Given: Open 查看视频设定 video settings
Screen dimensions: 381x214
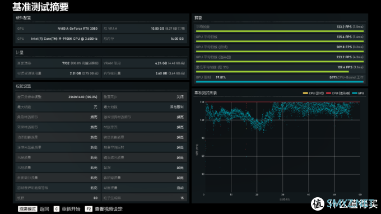Looking at the screenshot, I should [109, 209].
